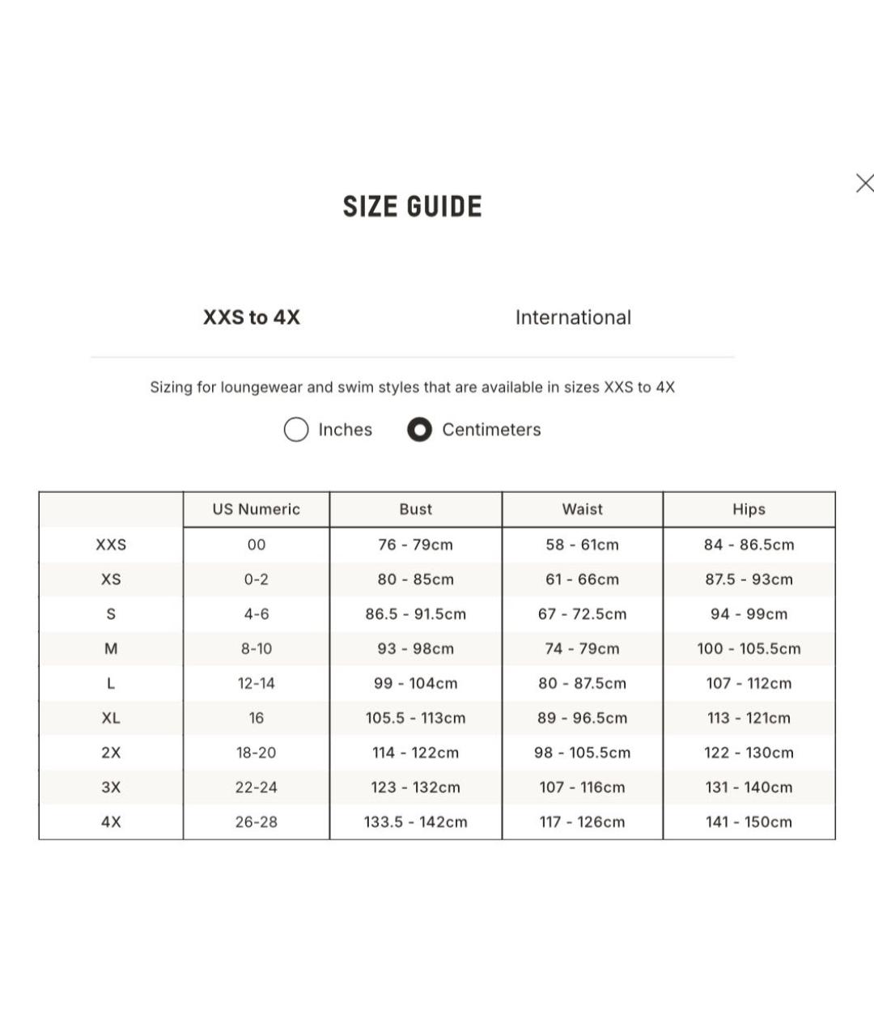Click the XL size row label
This screenshot has width=874, height=1036.
pyautogui.click(x=111, y=718)
